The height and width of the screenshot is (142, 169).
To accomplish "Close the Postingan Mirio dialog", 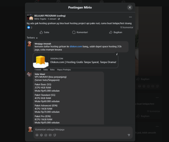I will coord(130,7).
